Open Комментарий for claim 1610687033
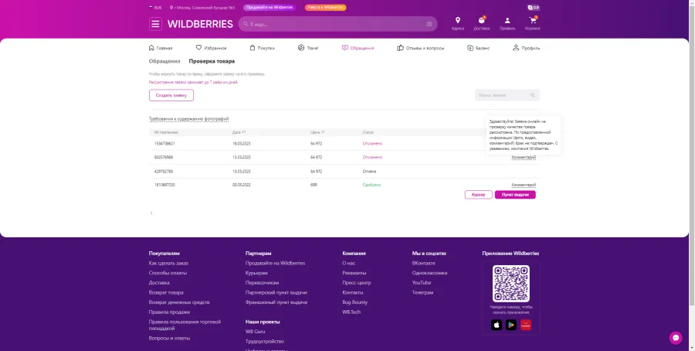The height and width of the screenshot is (351, 695). click(x=524, y=185)
